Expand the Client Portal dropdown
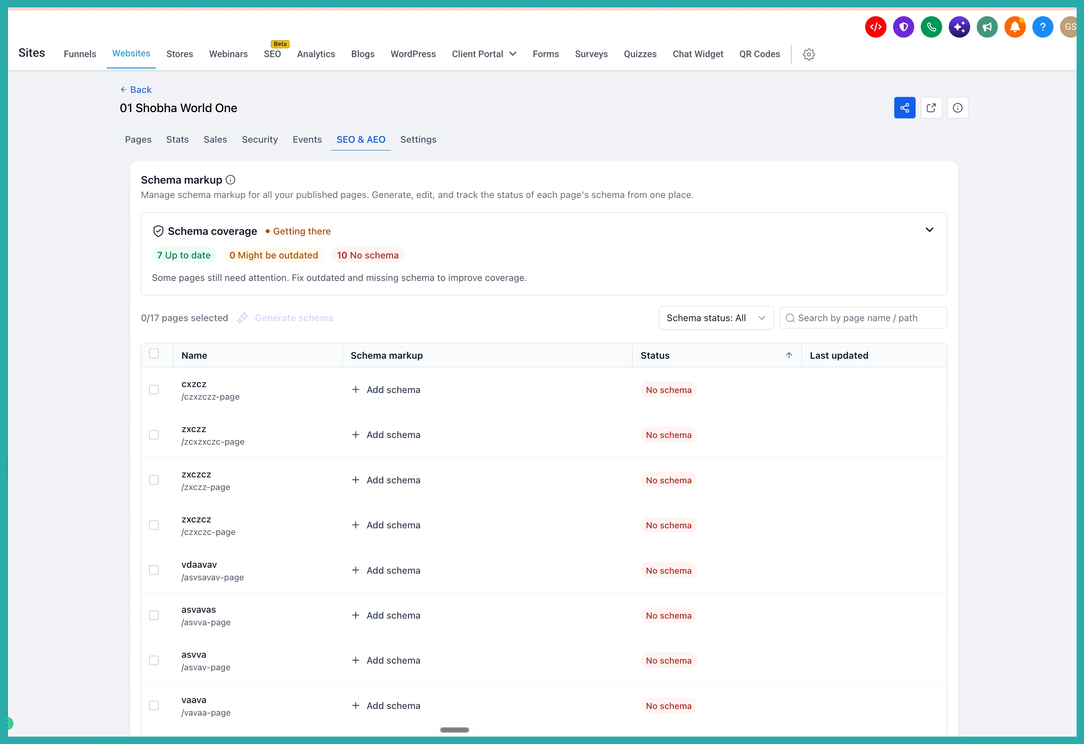This screenshot has width=1084, height=744. click(x=484, y=54)
